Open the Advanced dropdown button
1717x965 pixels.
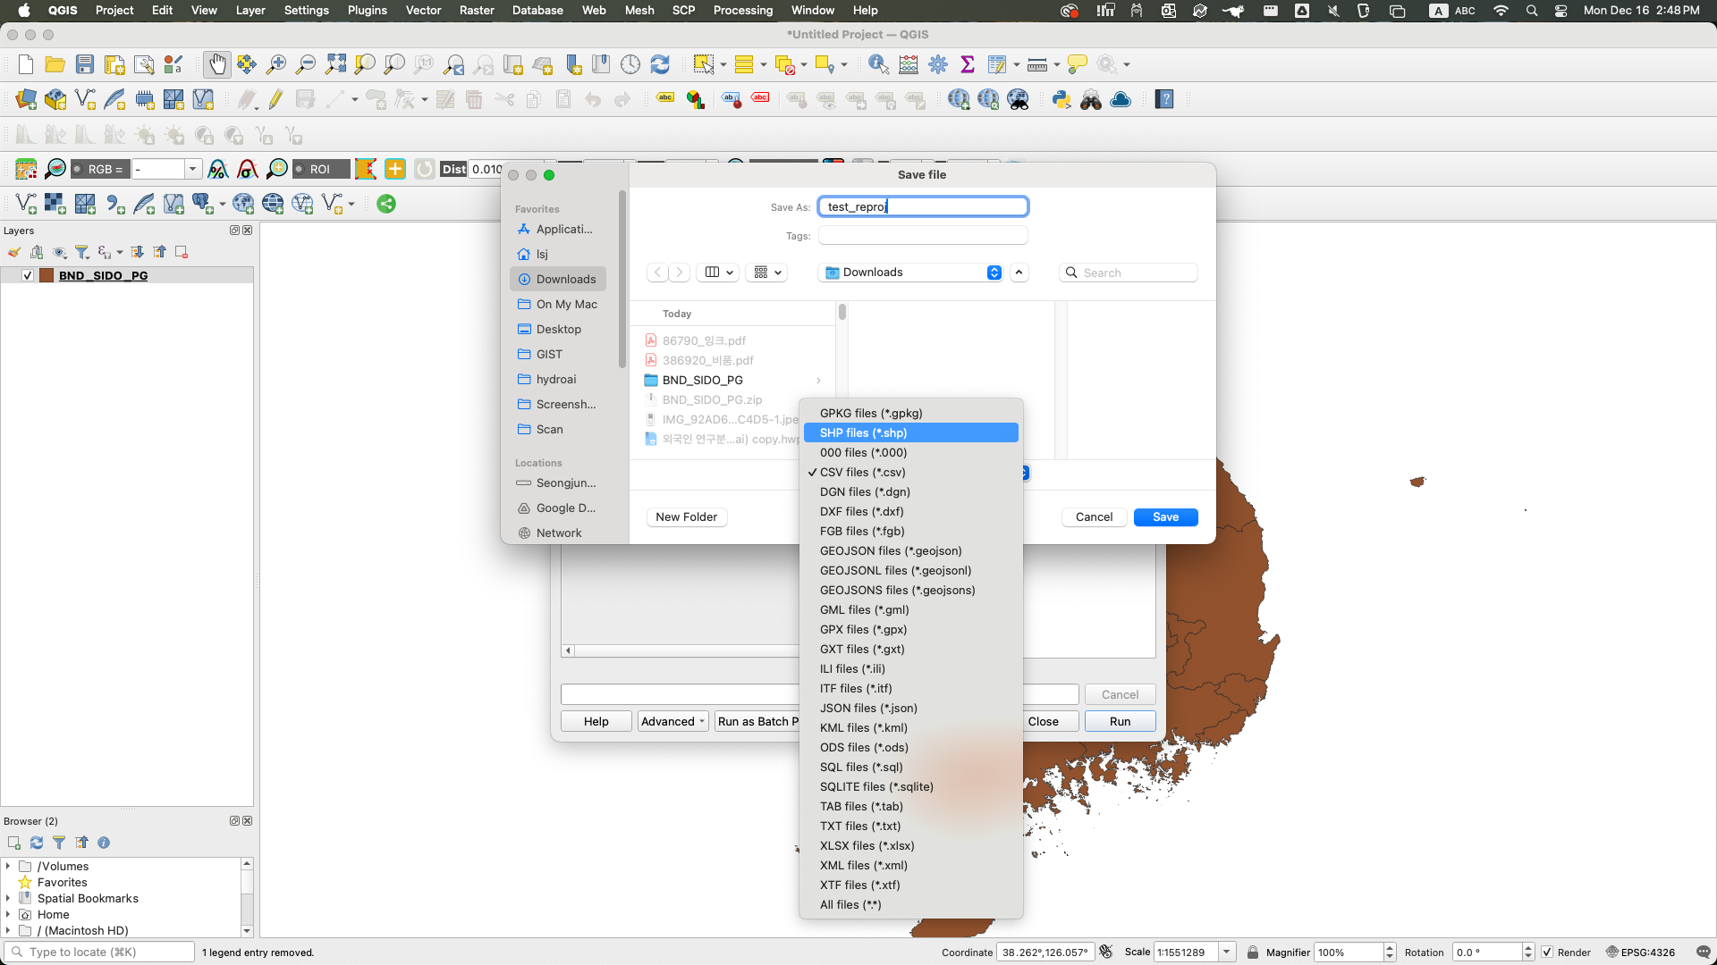(673, 721)
